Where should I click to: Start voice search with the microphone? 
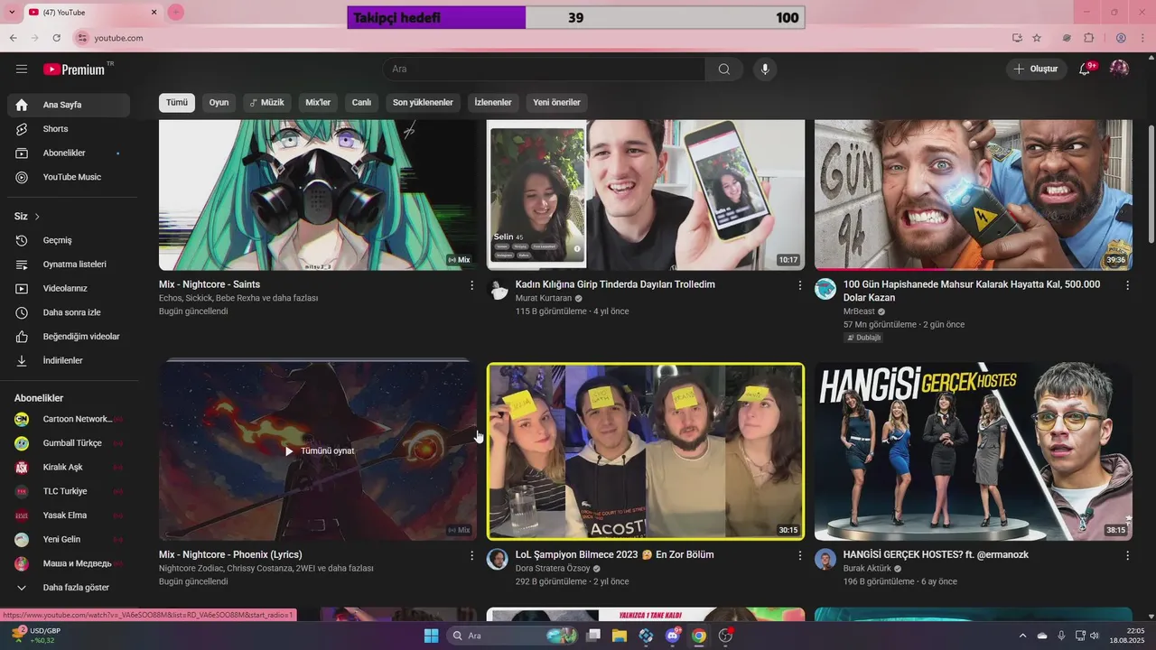coord(765,70)
